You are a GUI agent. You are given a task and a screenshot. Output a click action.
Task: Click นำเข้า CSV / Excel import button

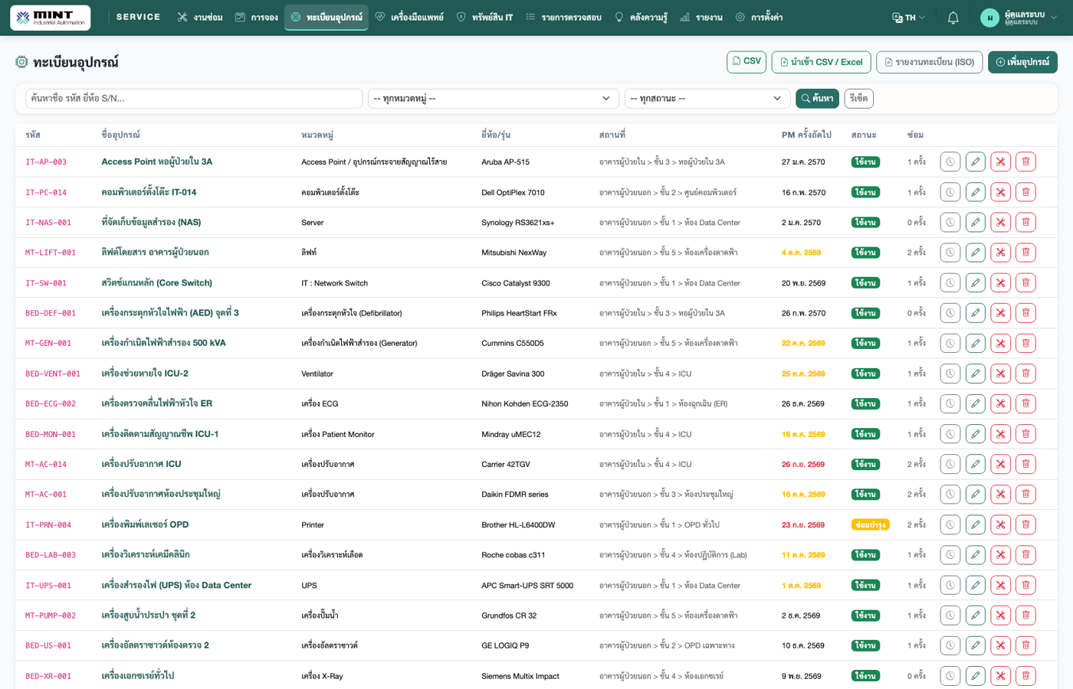pos(821,62)
